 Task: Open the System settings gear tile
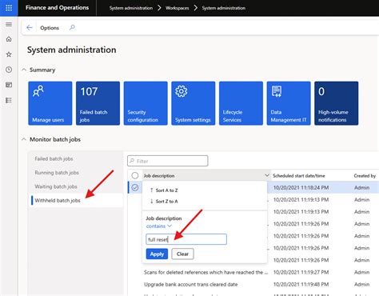[x=193, y=103]
